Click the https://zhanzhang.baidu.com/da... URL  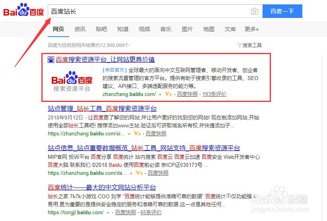coord(87,173)
